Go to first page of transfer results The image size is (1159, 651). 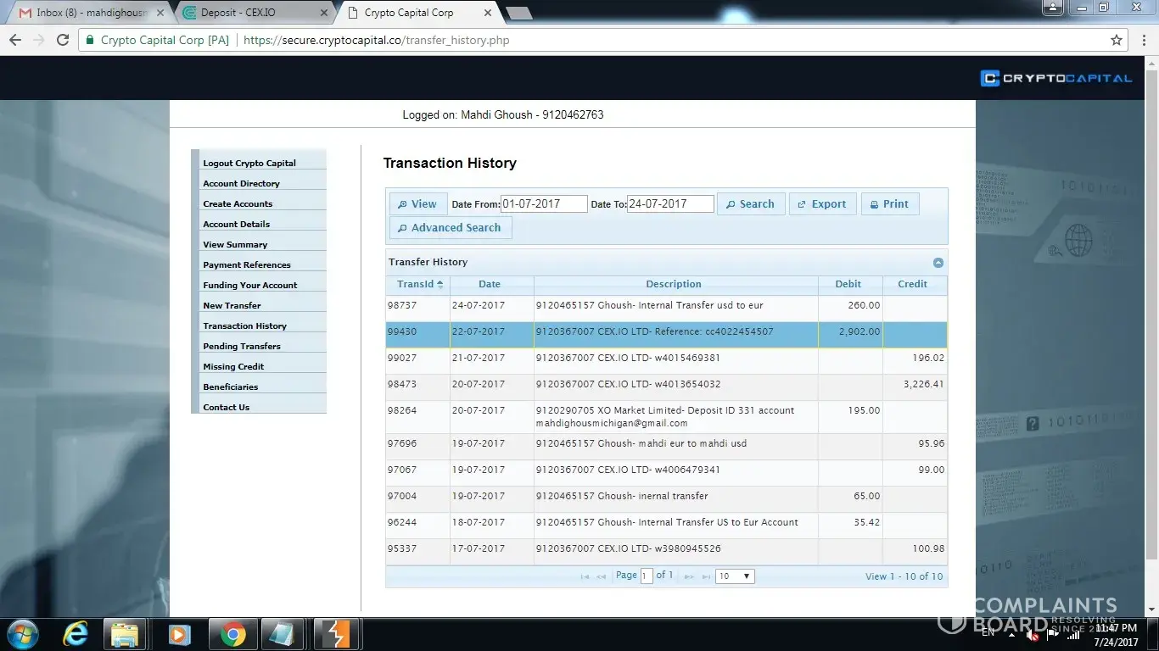585,576
